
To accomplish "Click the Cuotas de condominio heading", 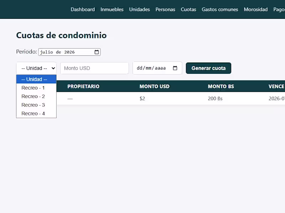I will [61, 35].
